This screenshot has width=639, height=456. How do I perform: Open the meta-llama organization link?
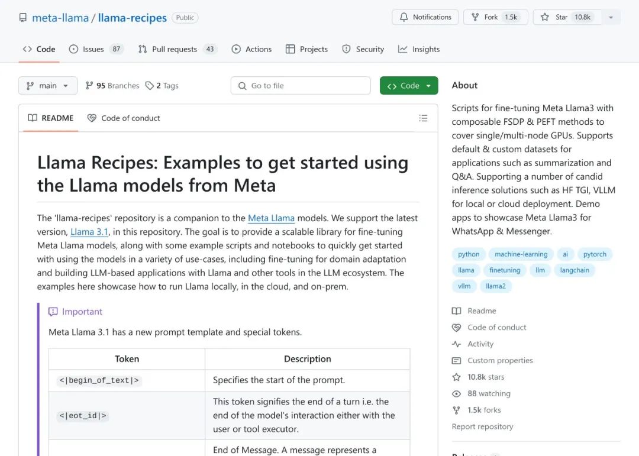click(x=60, y=18)
